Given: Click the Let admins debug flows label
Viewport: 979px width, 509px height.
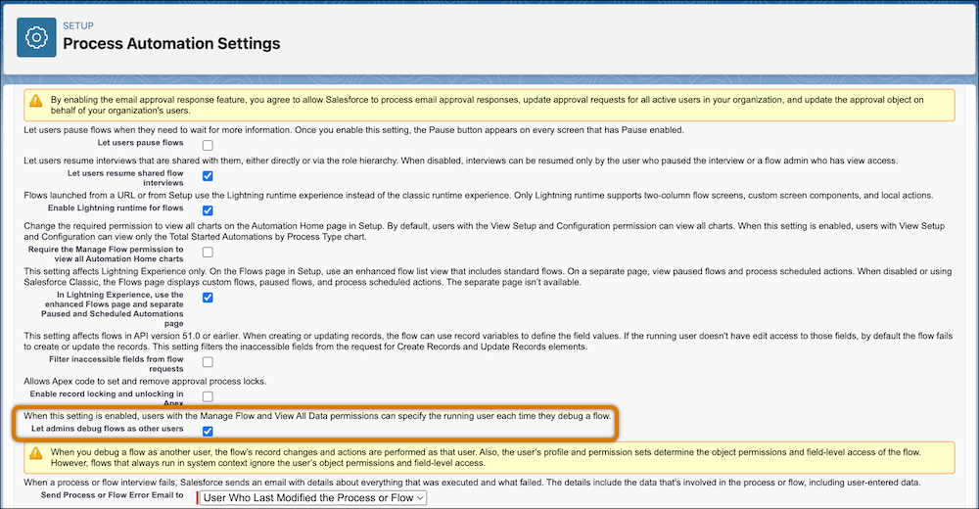Looking at the screenshot, I should [x=108, y=429].
